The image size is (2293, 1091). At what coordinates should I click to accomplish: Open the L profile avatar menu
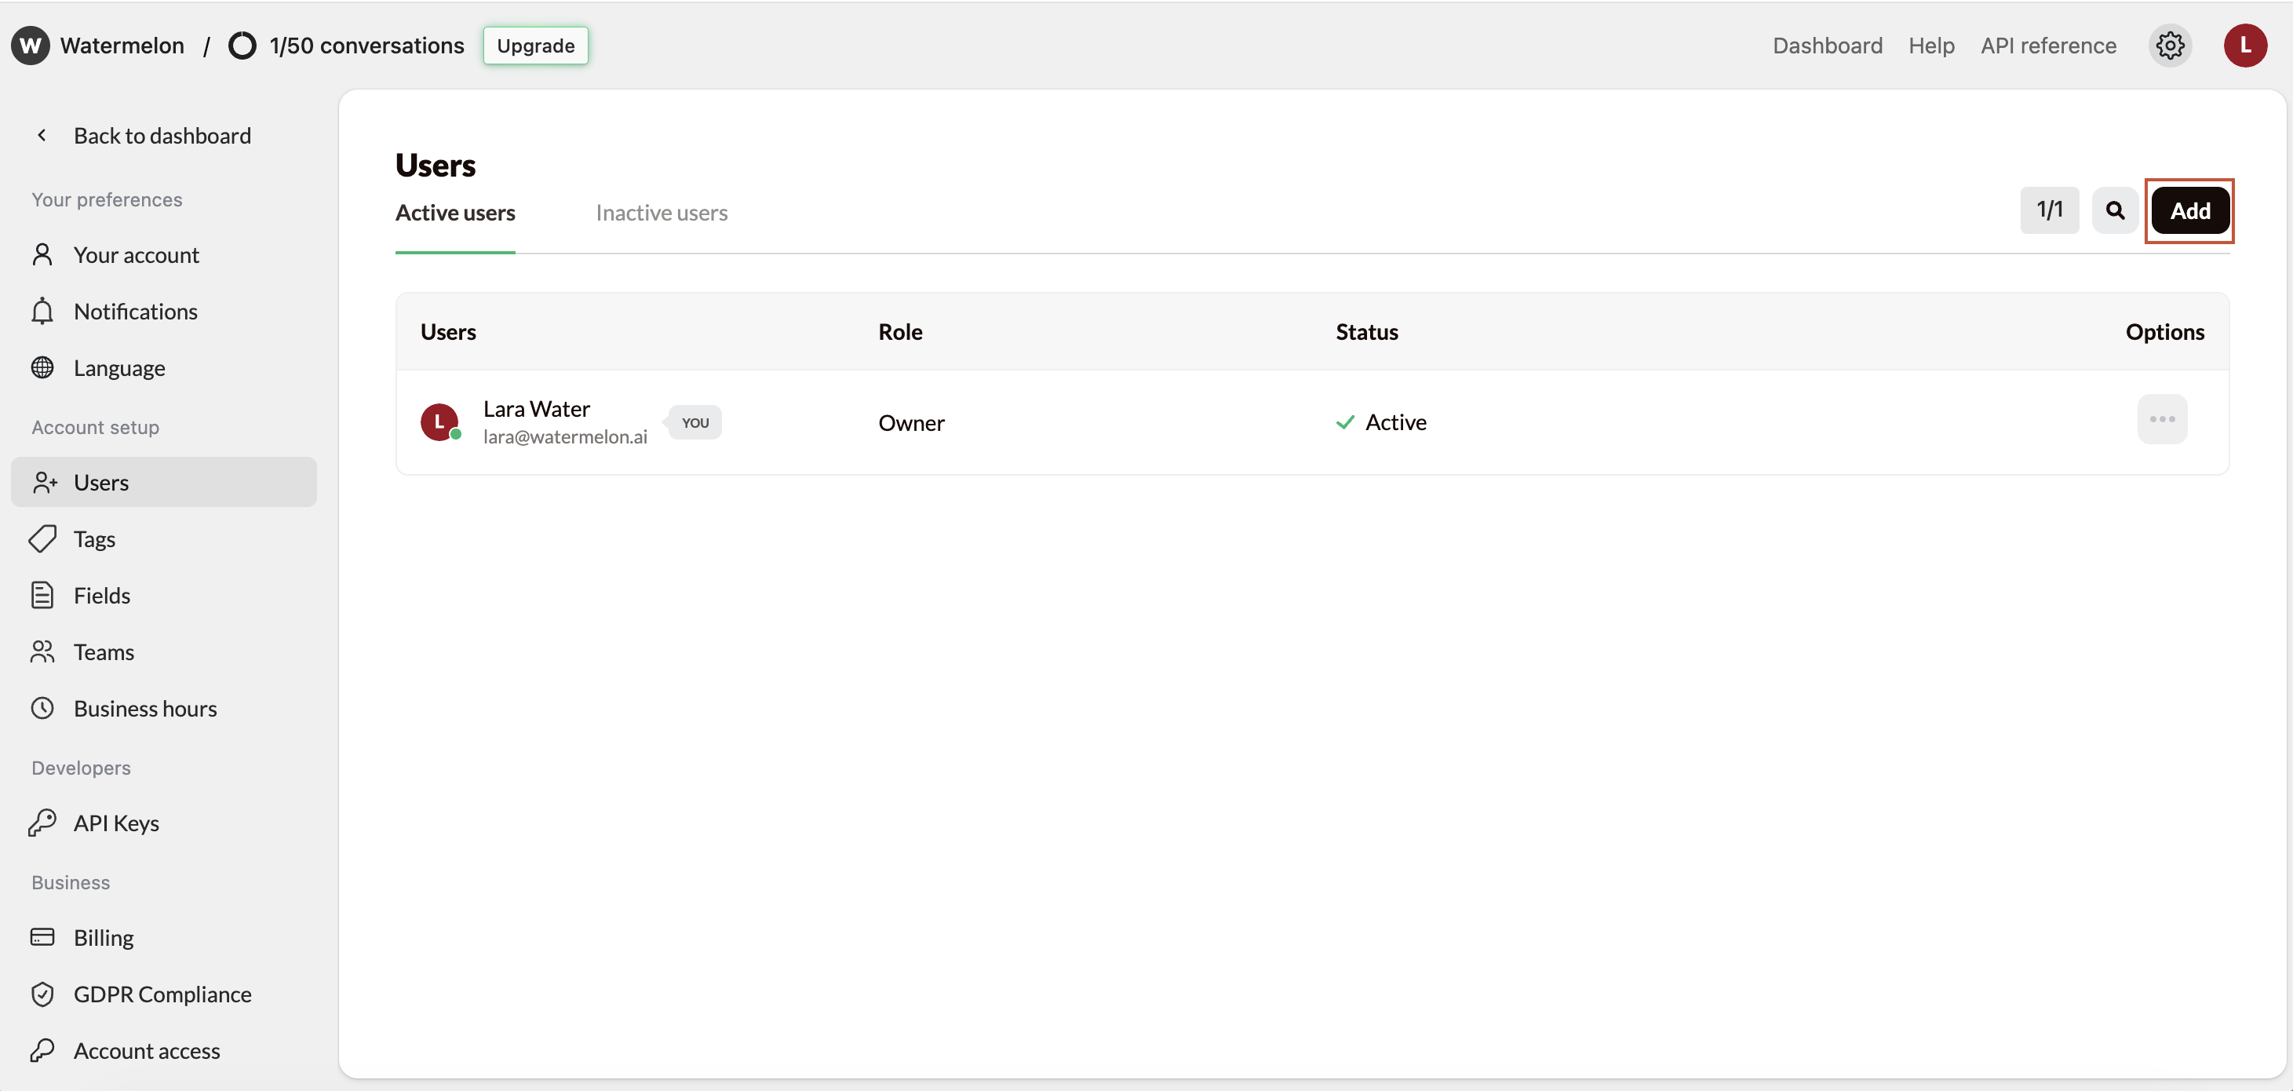click(x=2244, y=46)
